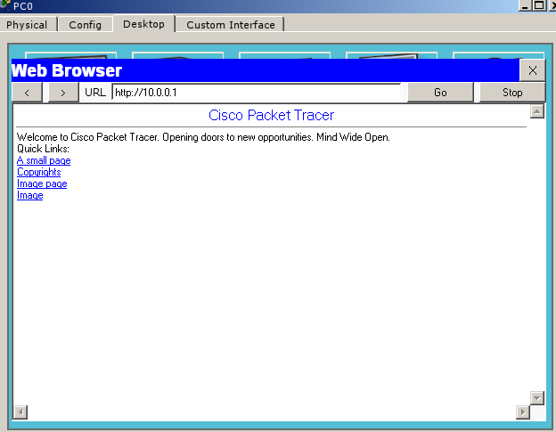
Task: Click the URL label
Action: point(95,93)
